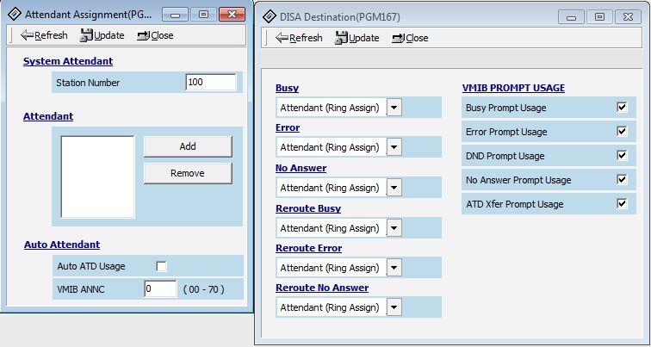Open the Busy destination dropdown
This screenshot has height=347, width=651.
tap(394, 108)
